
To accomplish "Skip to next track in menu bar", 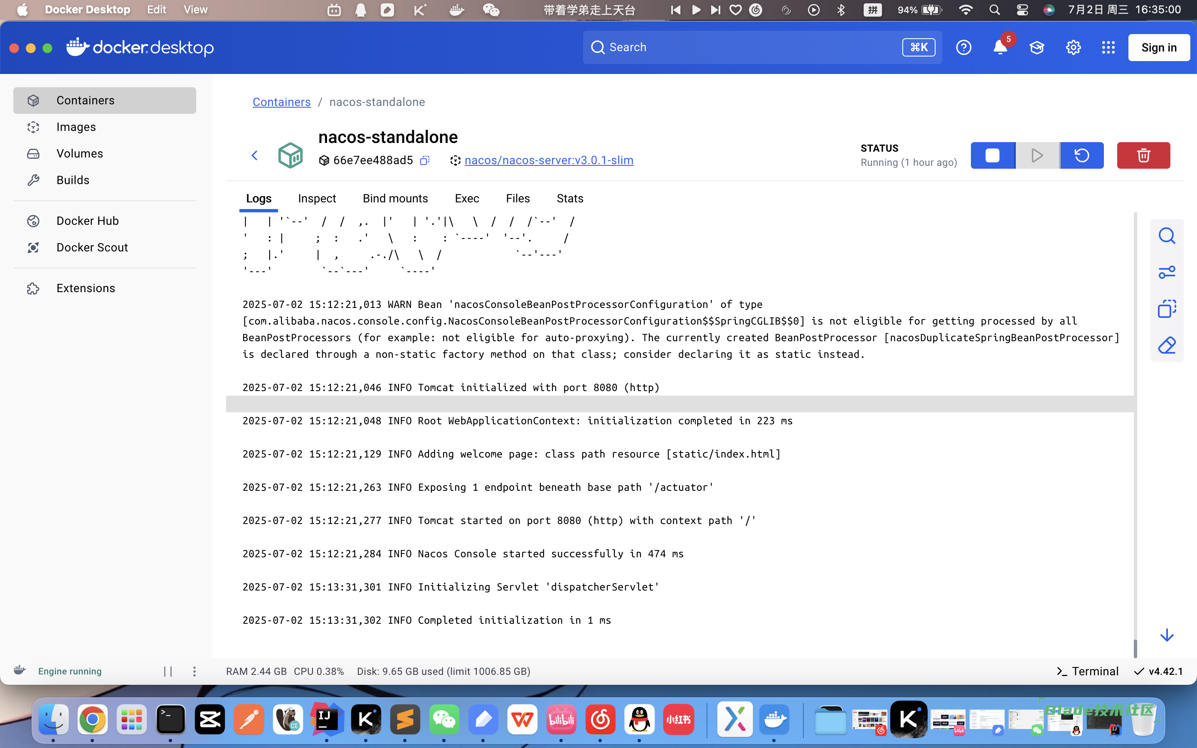I will pos(715,10).
